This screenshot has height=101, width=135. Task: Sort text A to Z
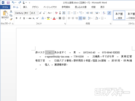click(x=104, y=13)
